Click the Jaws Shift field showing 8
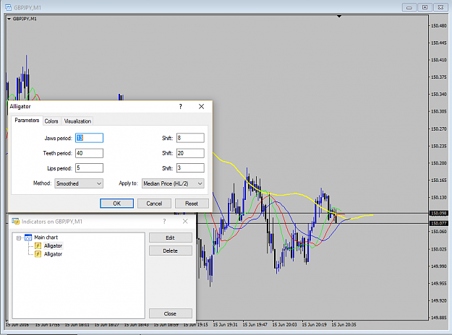 (190, 138)
